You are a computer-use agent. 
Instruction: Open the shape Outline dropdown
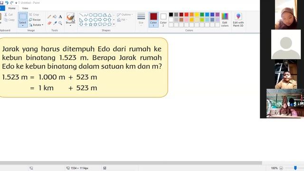pos(125,15)
